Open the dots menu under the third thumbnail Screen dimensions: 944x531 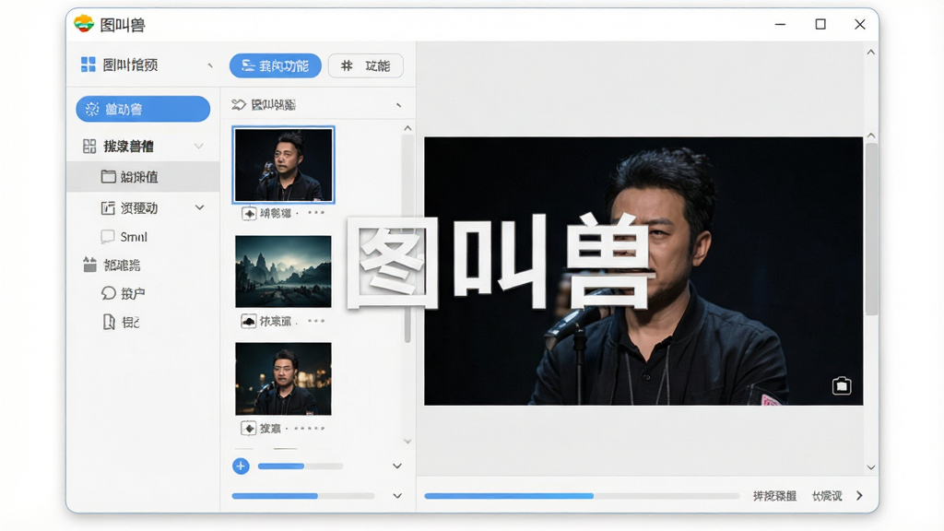tap(310, 428)
